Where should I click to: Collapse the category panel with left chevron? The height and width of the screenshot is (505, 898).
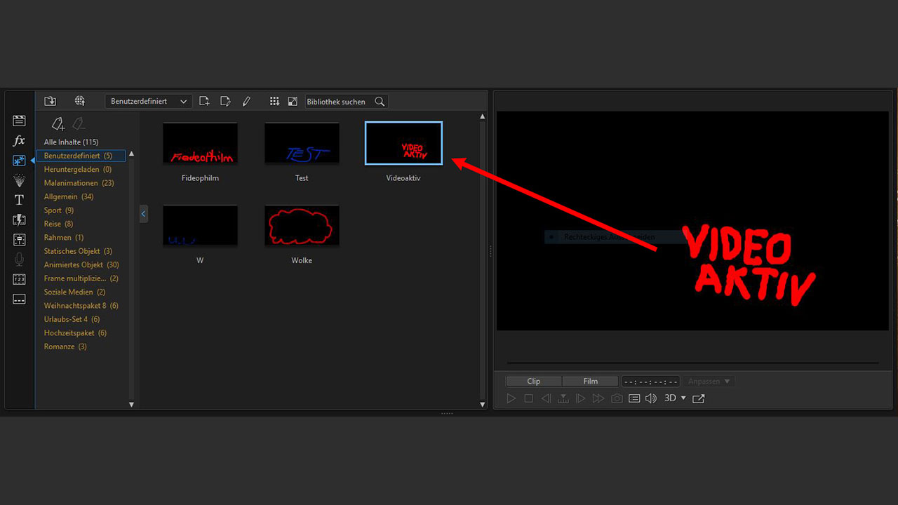click(x=143, y=213)
